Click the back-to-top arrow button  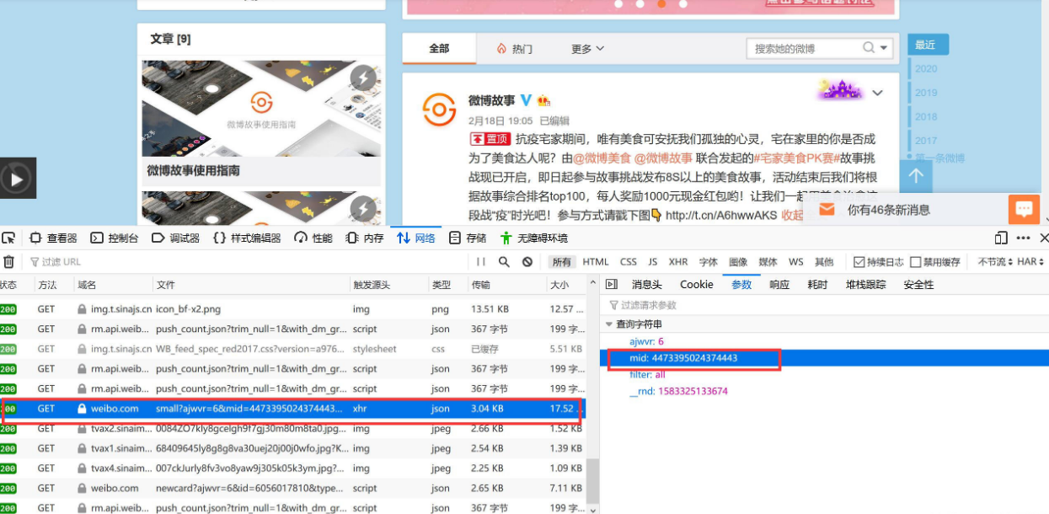[x=916, y=176]
